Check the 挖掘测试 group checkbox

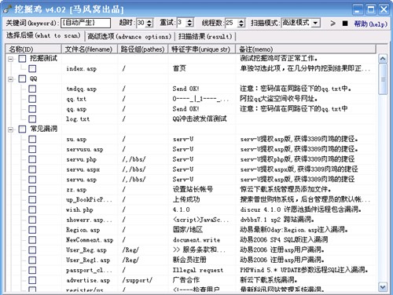(22, 59)
